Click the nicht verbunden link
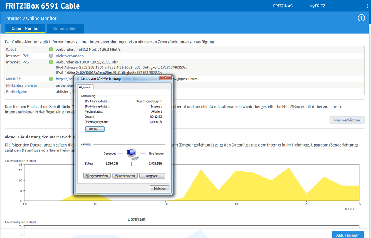371x238 pixels. [69, 56]
